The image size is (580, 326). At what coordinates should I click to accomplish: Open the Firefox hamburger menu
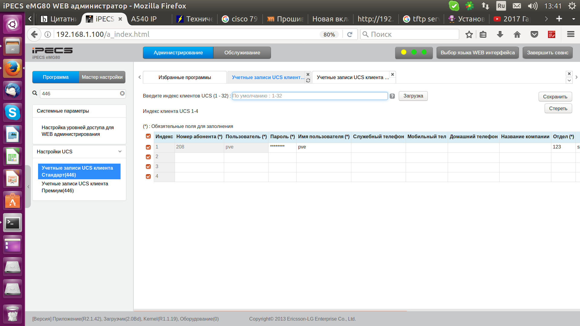pos(571,34)
